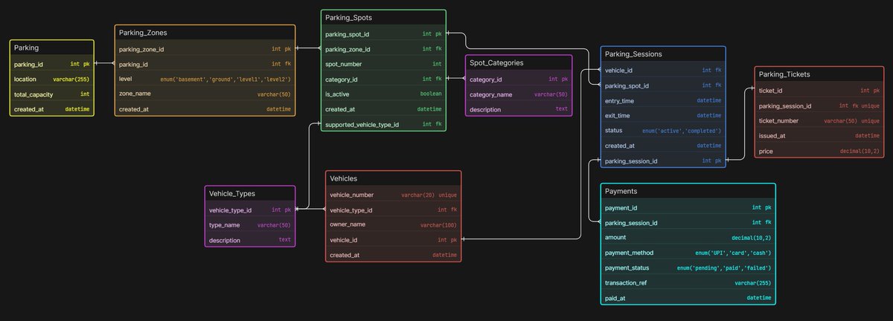Click ticket_number row in Parking_Tickets
893x321 pixels.
[x=819, y=120]
